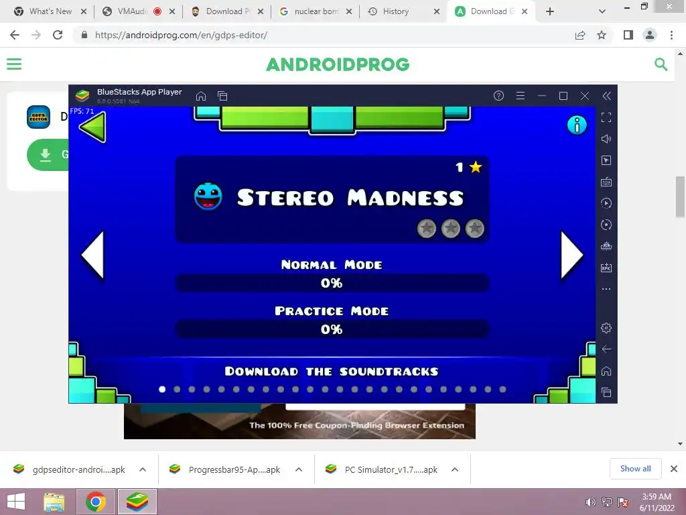This screenshot has width=686, height=515.
Task: Click the rotate screen icon in BlueStacks sidebar
Action: (x=606, y=225)
